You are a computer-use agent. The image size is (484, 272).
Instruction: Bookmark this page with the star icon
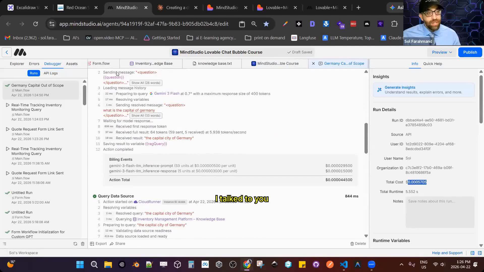coord(266,24)
